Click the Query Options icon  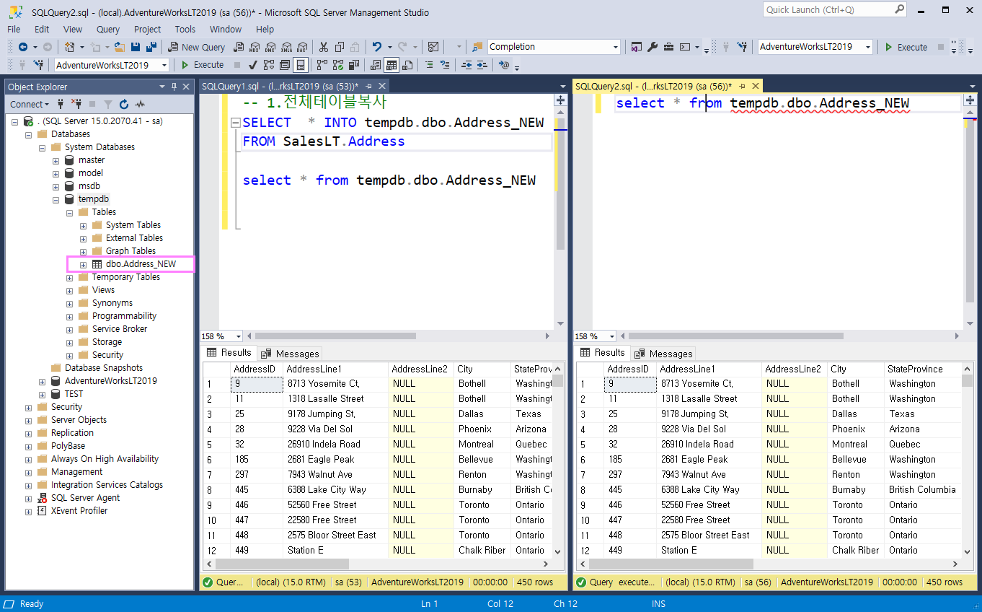284,65
